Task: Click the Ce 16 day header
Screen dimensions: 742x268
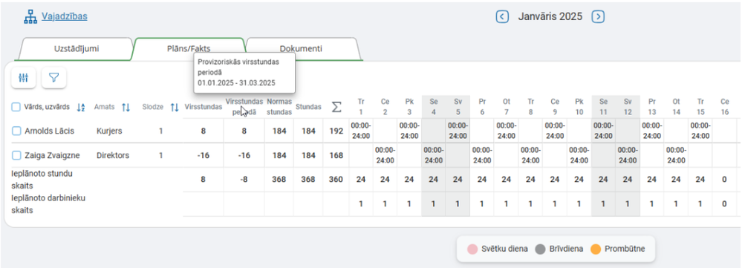Action: [x=724, y=107]
